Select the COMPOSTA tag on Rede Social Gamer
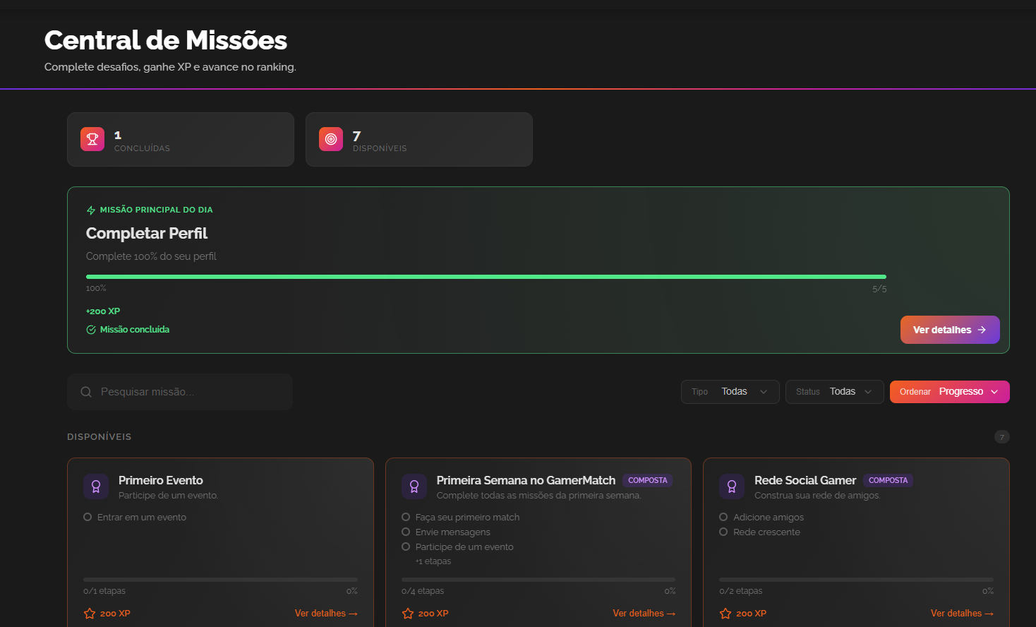 click(888, 480)
